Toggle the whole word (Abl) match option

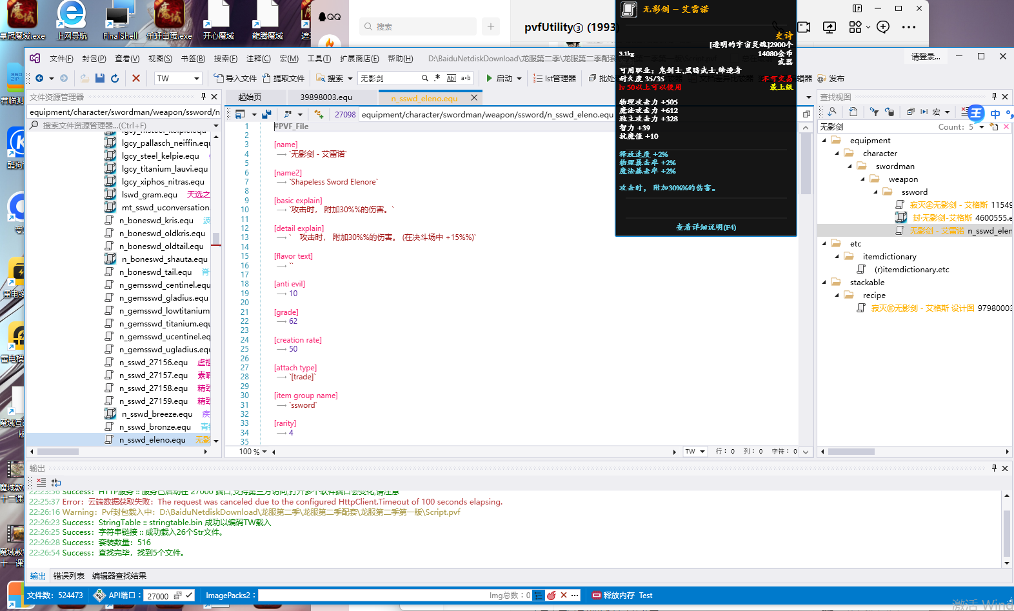pyautogui.click(x=451, y=78)
